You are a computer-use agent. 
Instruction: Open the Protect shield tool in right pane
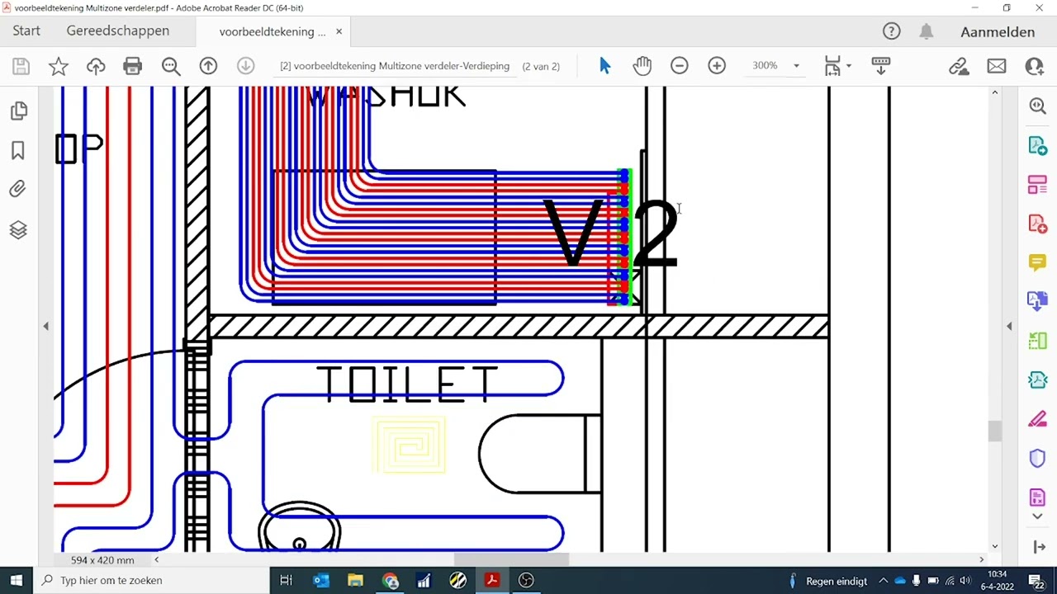[x=1038, y=459]
